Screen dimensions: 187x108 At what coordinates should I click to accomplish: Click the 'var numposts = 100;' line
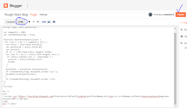pos(15,32)
